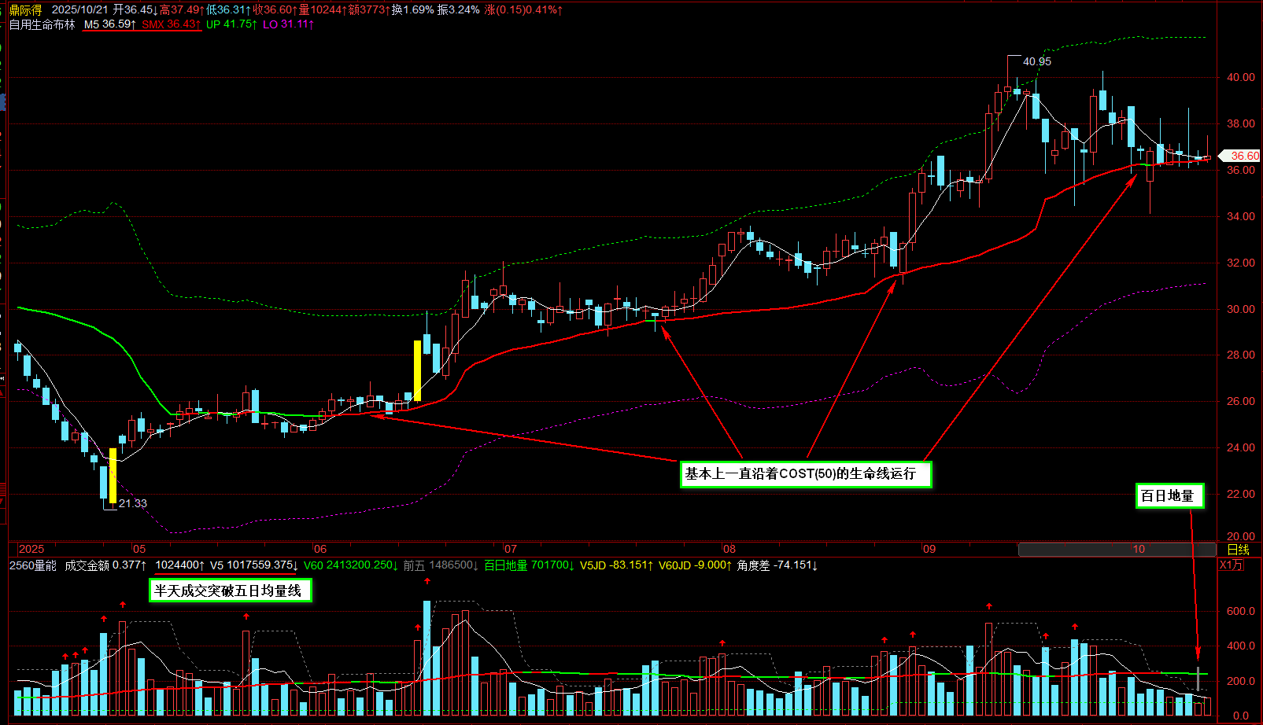Select the SMX 36.43 indicator line label
The image size is (1263, 725).
172,24
